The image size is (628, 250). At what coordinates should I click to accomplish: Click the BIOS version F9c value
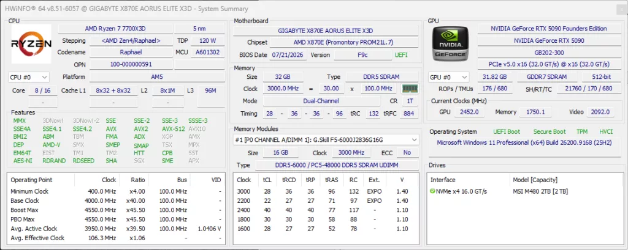[362, 55]
